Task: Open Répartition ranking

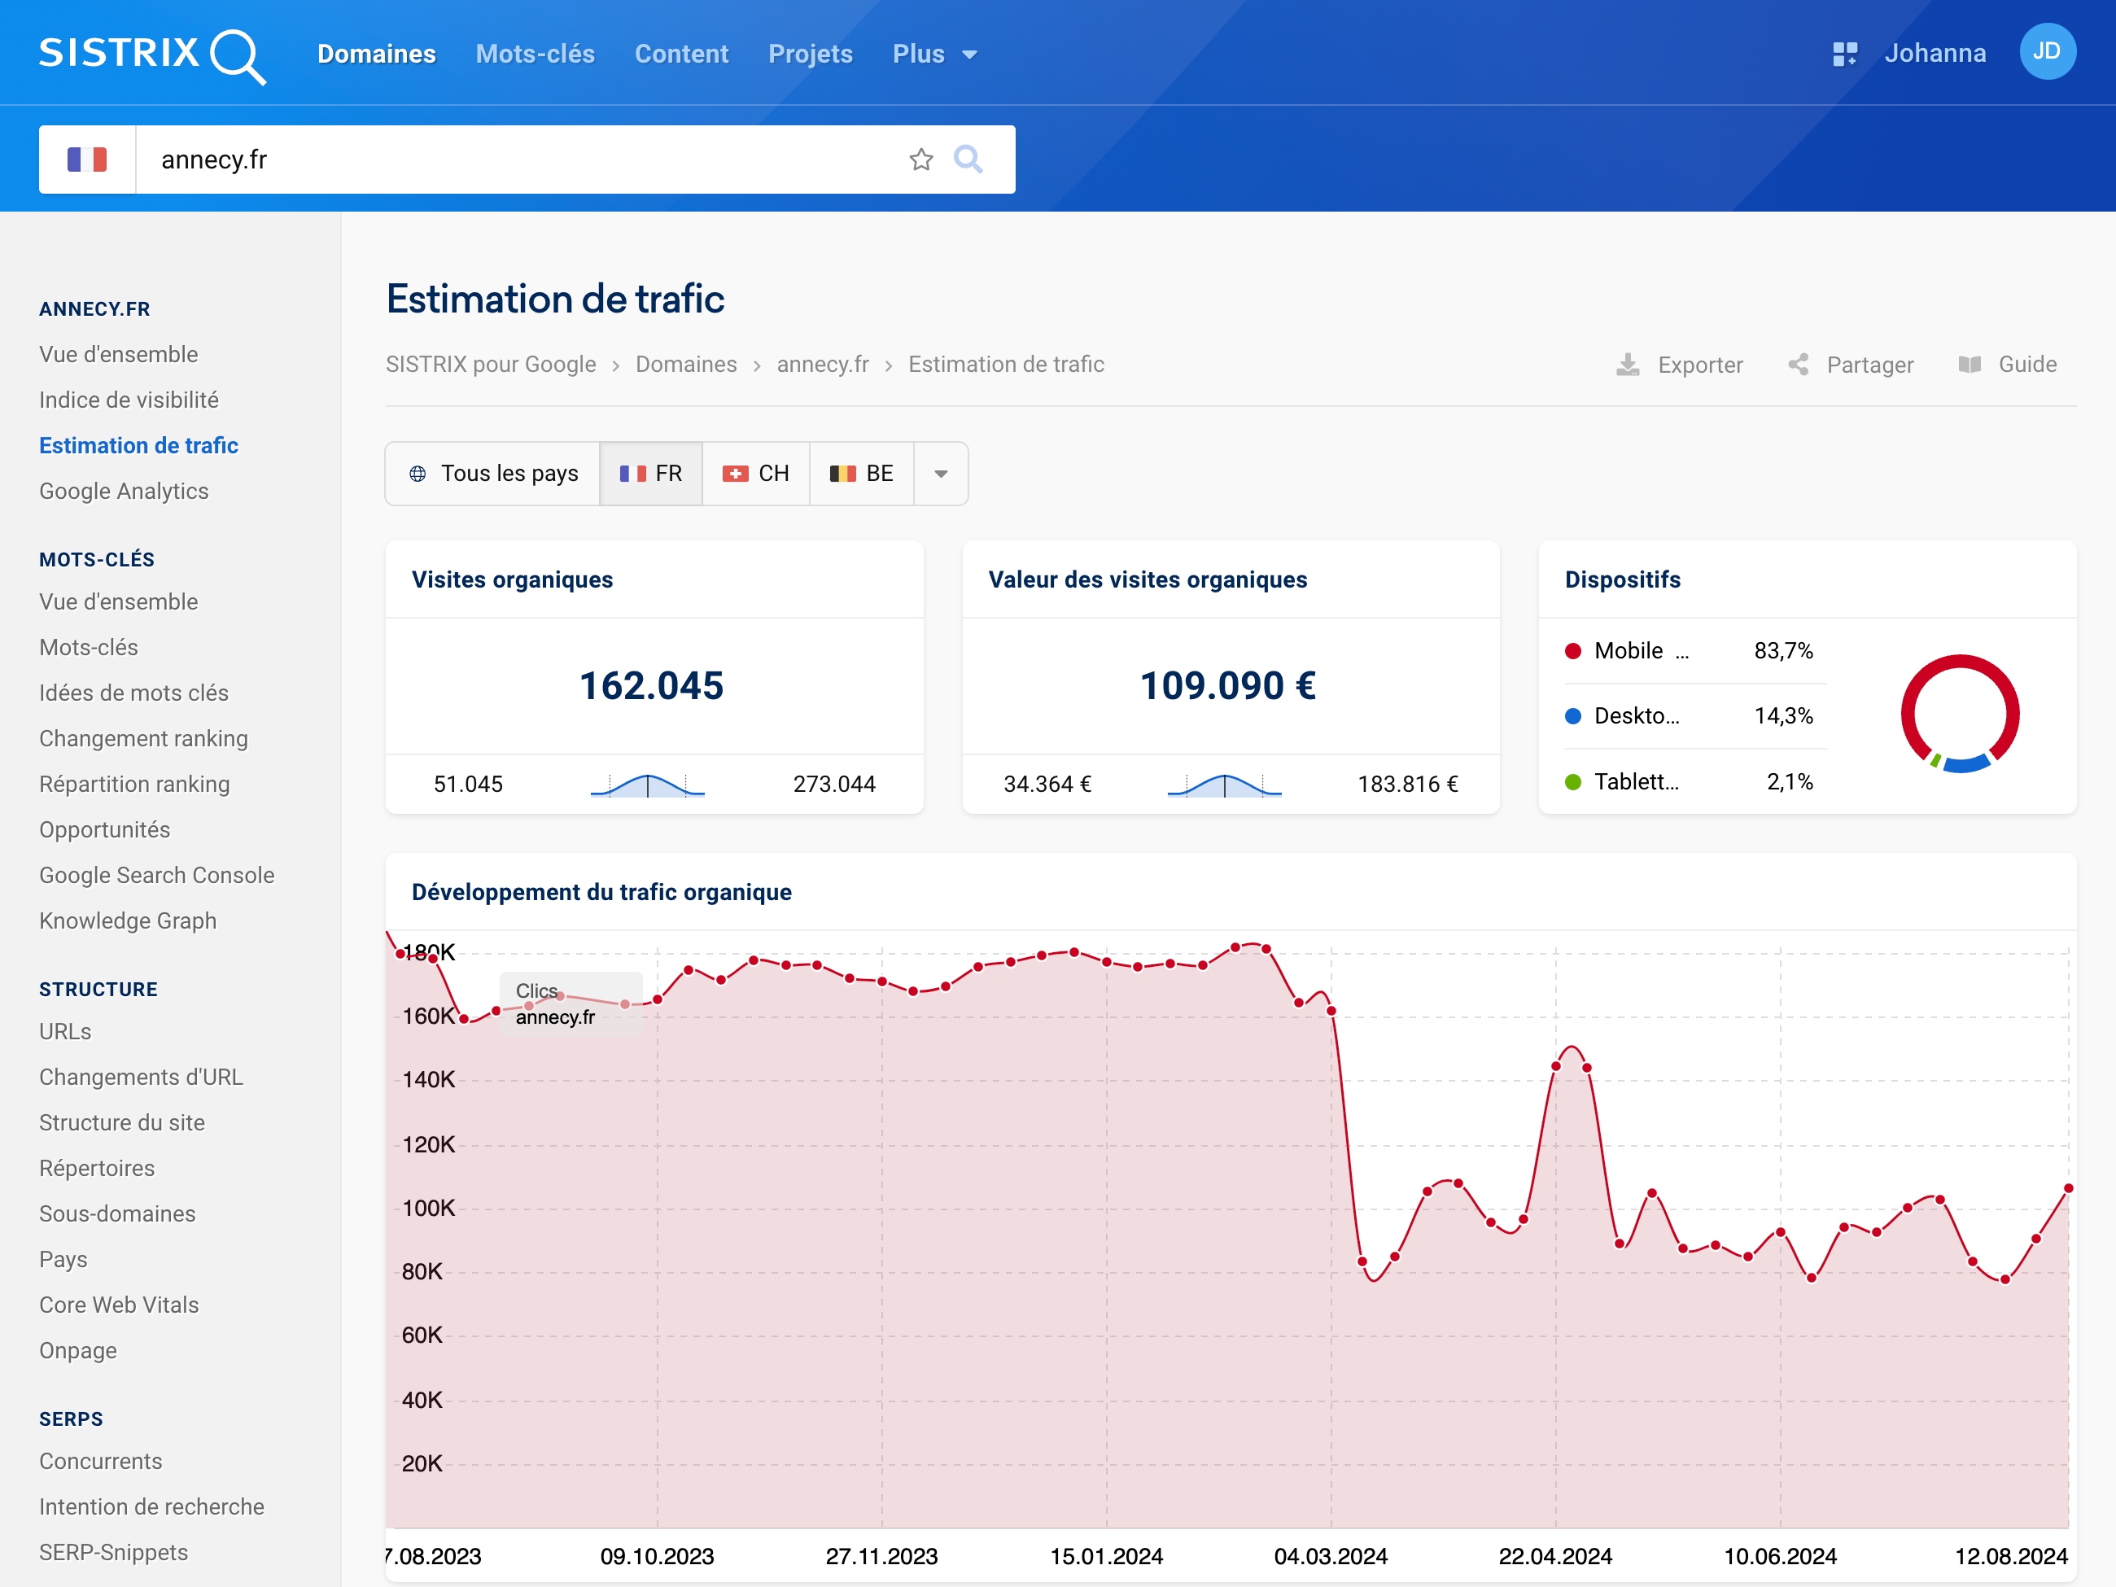Action: (x=135, y=784)
